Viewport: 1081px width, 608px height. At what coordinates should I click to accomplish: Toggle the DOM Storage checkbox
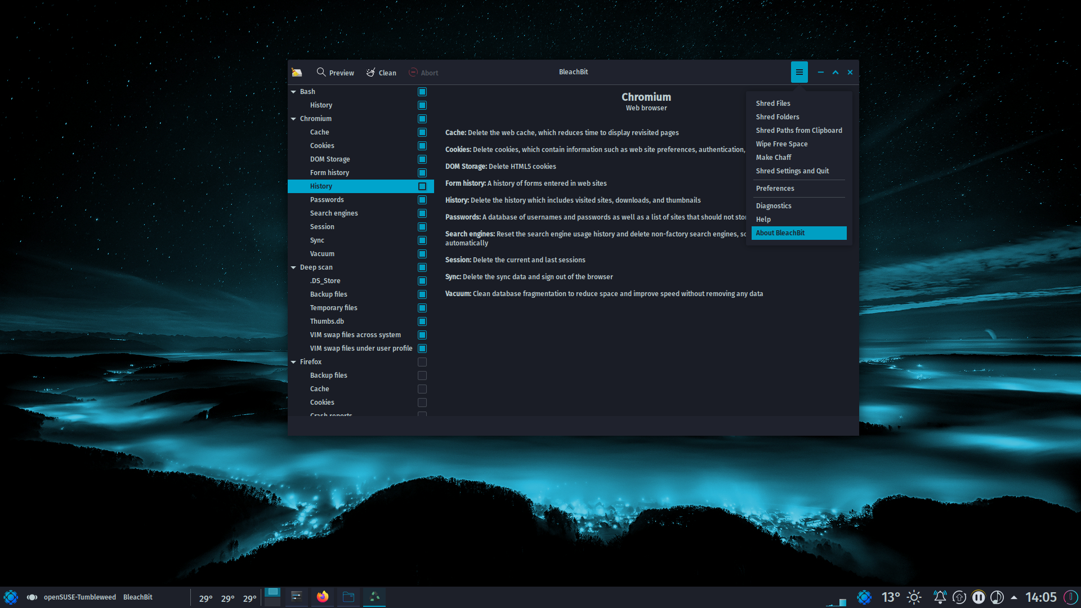click(422, 159)
